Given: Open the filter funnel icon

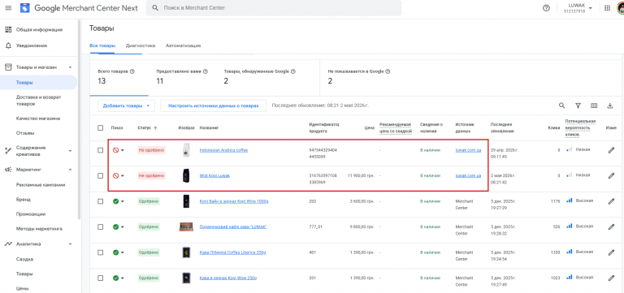Looking at the screenshot, I should (x=578, y=106).
